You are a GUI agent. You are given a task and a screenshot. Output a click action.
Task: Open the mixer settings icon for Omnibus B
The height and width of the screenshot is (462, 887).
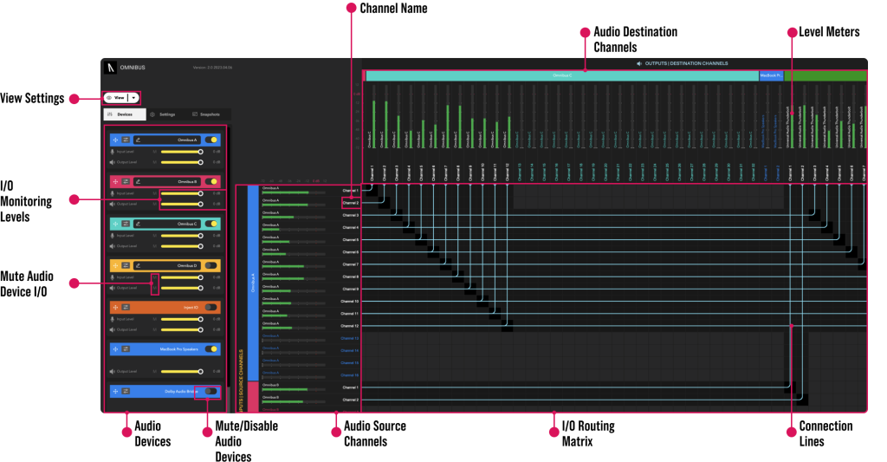(126, 182)
